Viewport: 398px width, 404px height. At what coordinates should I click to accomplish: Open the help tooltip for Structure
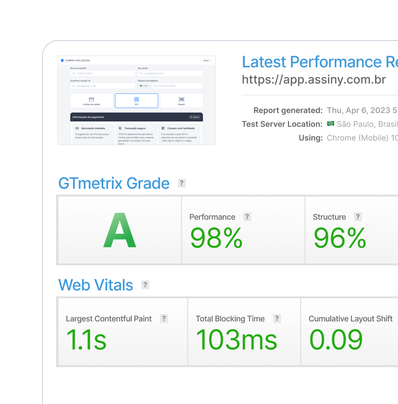tap(358, 217)
